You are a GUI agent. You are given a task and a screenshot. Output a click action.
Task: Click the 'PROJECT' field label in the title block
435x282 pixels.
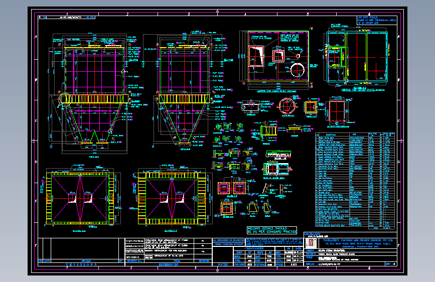(x=311, y=254)
